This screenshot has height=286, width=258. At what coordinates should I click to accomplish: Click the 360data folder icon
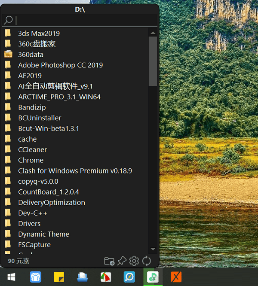8,54
